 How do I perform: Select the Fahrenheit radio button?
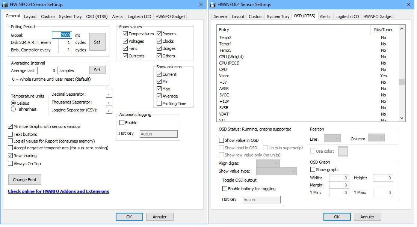click(13, 109)
